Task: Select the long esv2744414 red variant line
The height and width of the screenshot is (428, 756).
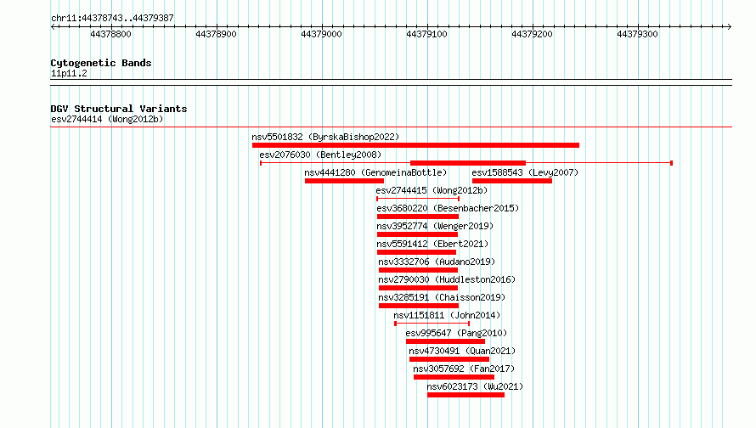Action: click(391, 127)
